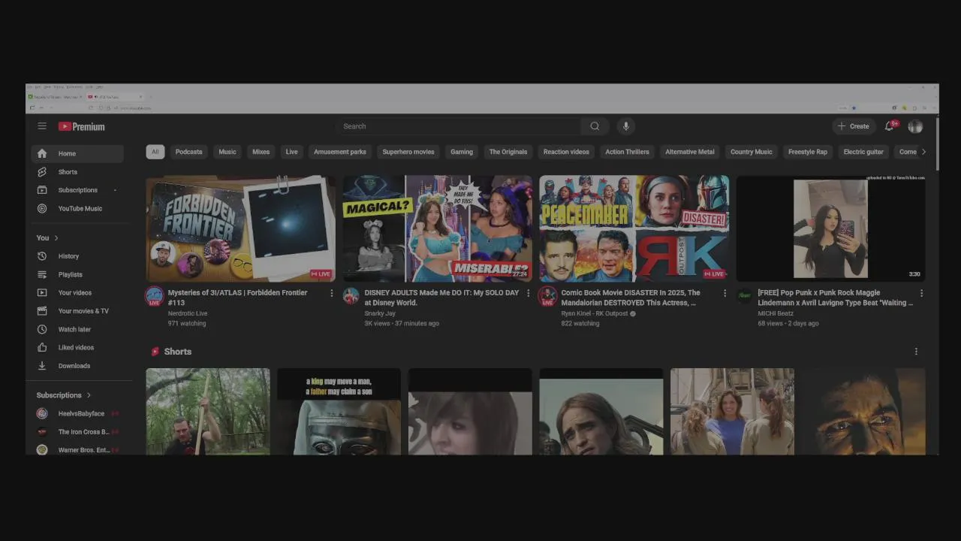Open watch History

click(x=77, y=256)
